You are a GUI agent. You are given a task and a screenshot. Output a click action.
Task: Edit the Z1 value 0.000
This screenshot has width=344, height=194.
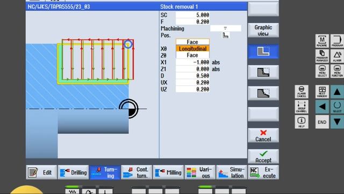click(x=192, y=69)
